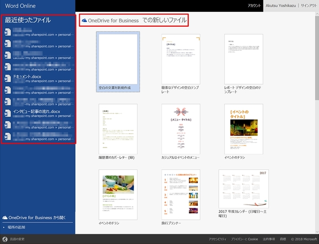Click Word Online title
This screenshot has width=319, height=244.
[20, 6]
